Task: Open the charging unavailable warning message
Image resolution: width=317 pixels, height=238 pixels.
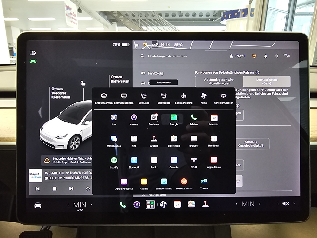Action: [x=67, y=160]
